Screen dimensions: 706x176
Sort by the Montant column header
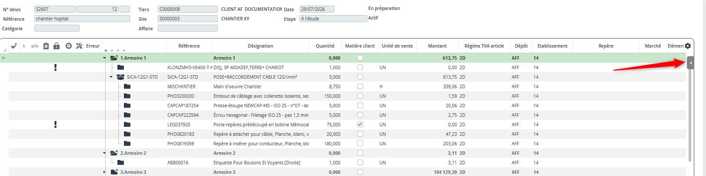click(437, 46)
